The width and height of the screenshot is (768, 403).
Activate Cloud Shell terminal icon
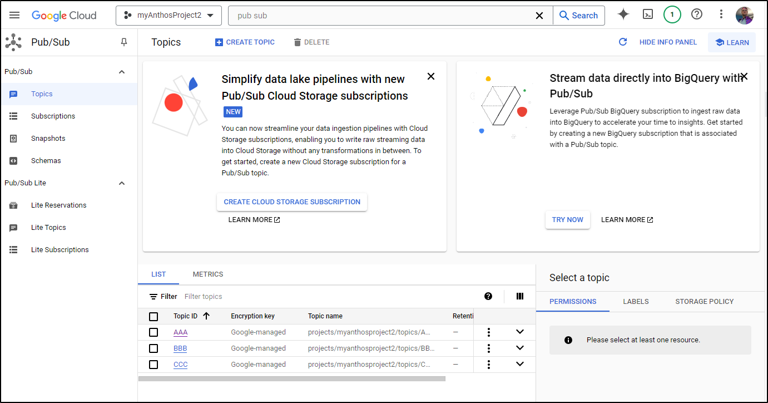click(x=648, y=15)
